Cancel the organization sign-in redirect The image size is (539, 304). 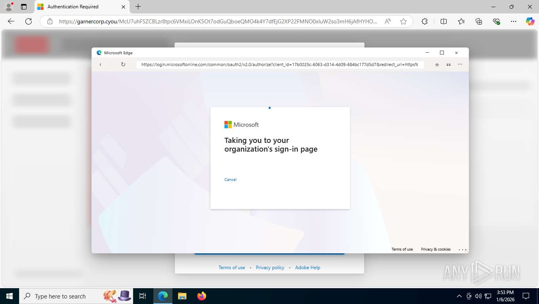230,180
